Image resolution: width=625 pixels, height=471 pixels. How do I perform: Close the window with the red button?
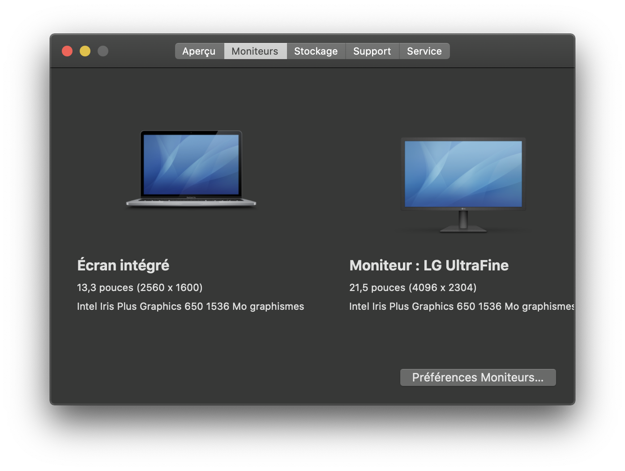[x=67, y=51]
